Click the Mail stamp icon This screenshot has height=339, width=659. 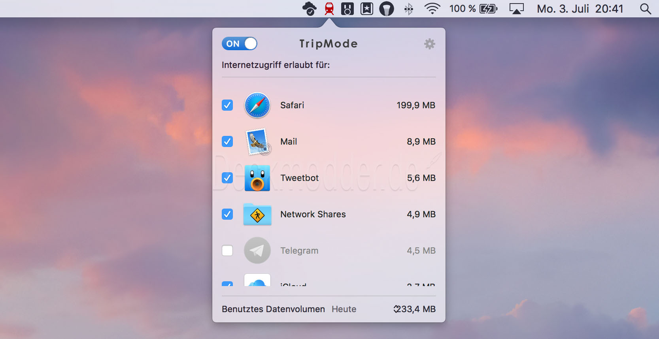click(x=258, y=141)
